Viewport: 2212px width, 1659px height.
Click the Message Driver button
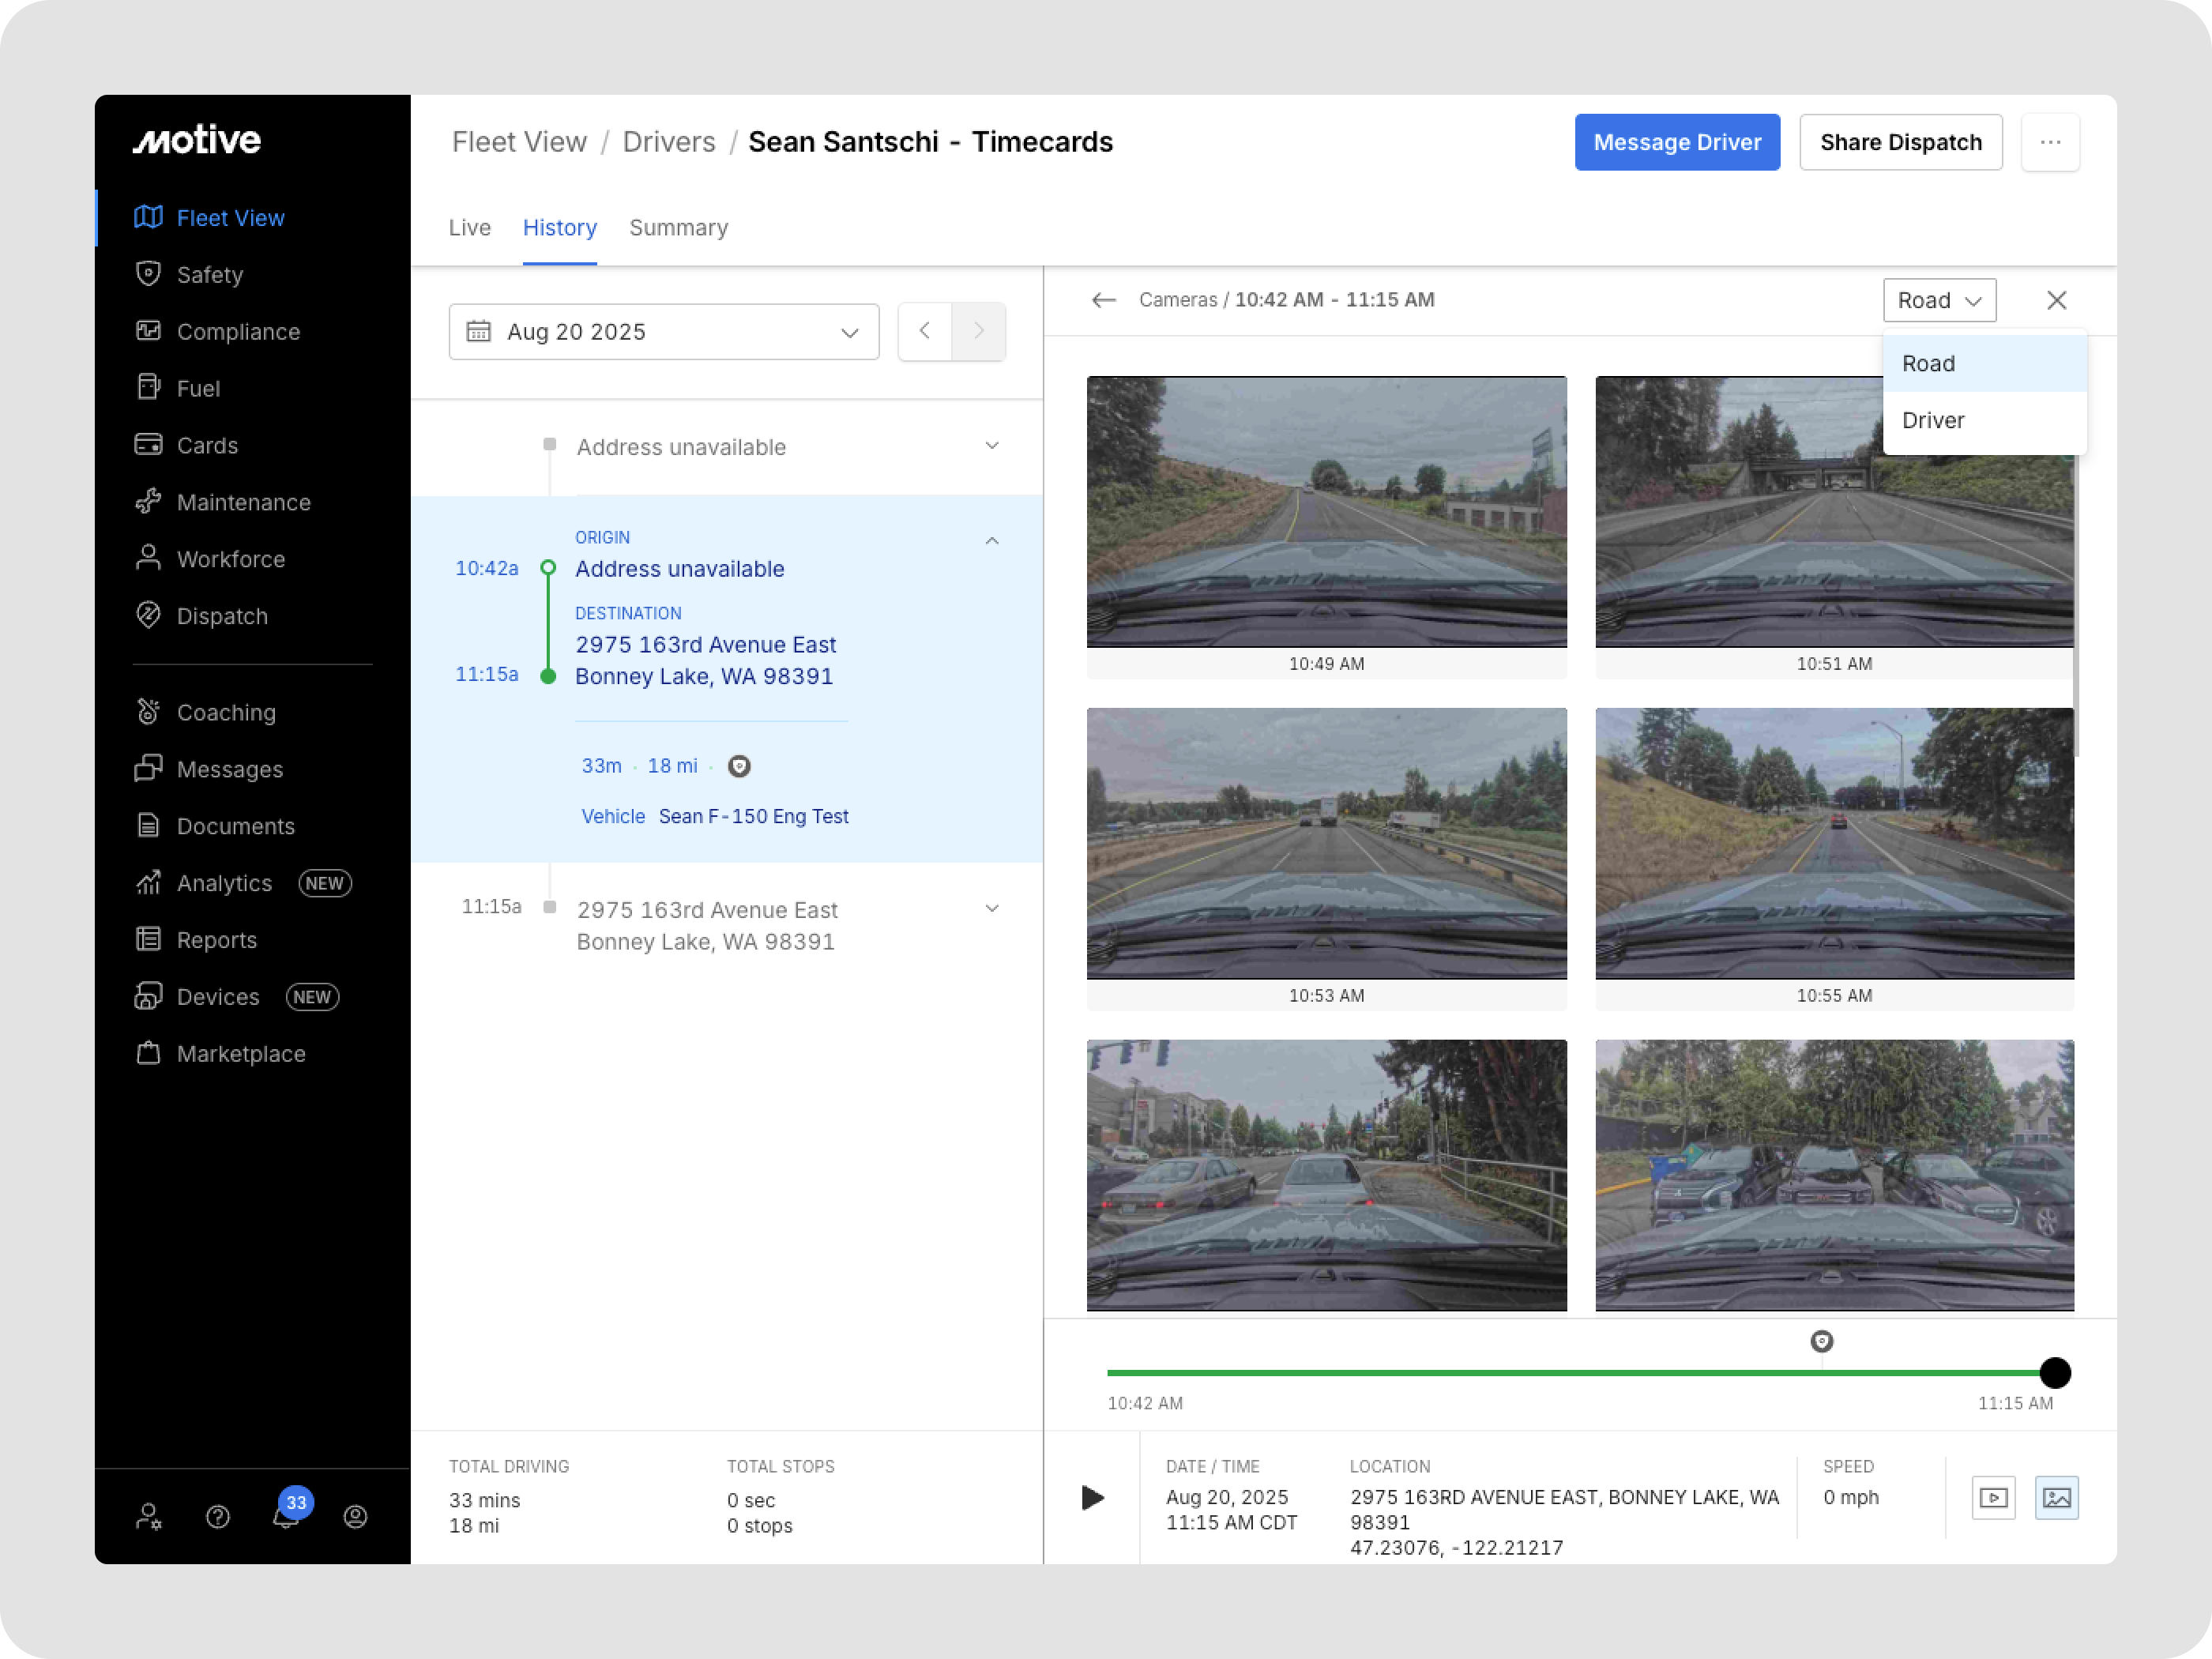coord(1676,142)
